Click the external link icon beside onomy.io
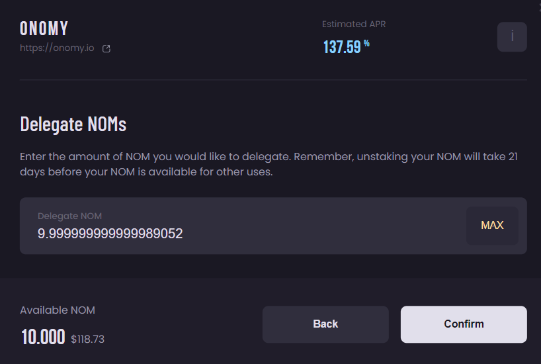The image size is (541, 364). coord(106,48)
